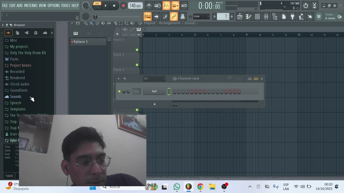Open Channel rack graph editor bars icon

pos(250,79)
